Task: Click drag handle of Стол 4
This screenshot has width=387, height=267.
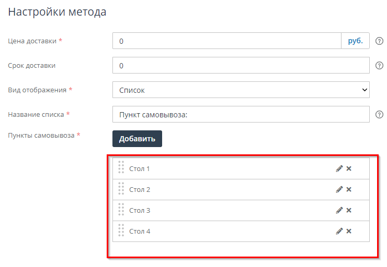Action: point(121,230)
